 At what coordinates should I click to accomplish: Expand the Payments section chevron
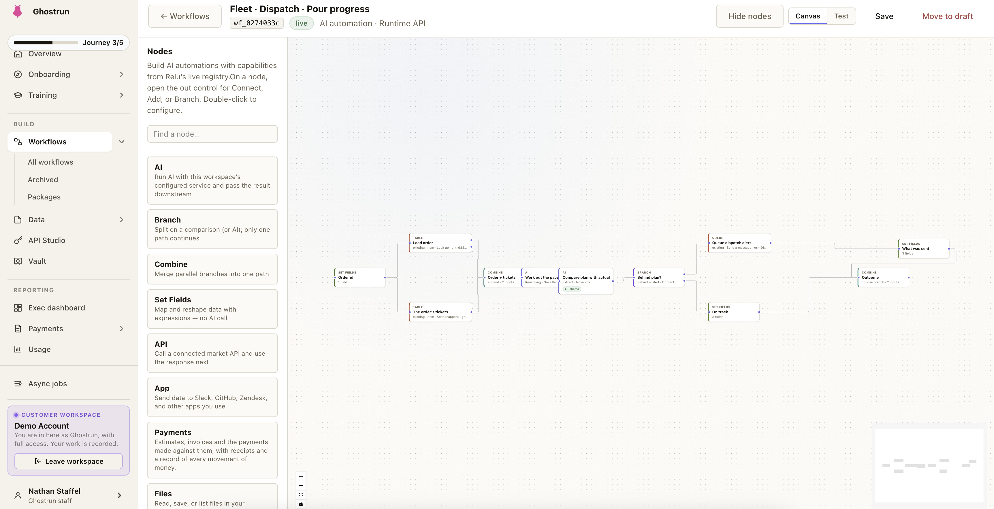pos(122,329)
